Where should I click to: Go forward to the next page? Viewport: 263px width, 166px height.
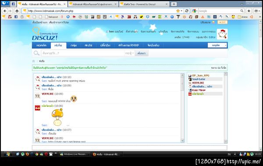(x=10, y=11)
